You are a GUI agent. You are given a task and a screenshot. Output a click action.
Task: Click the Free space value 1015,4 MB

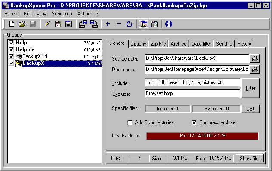tap(220, 158)
